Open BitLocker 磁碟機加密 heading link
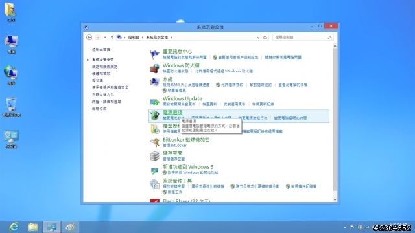This screenshot has width=415, height=233. pyautogui.click(x=186, y=140)
